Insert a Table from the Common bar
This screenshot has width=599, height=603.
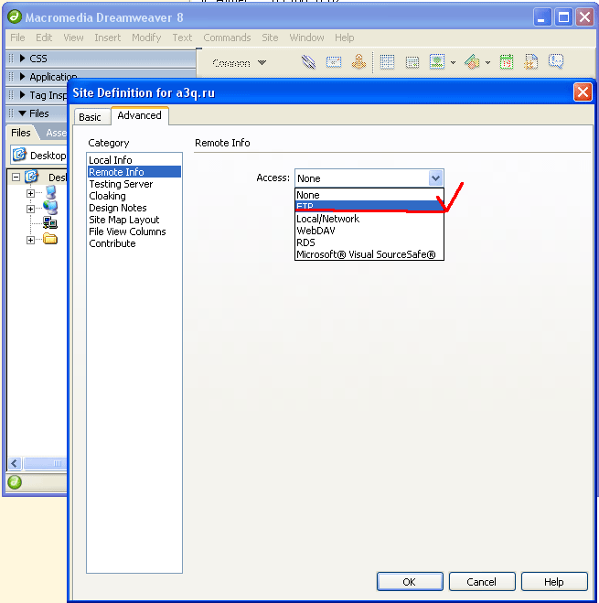pos(387,62)
